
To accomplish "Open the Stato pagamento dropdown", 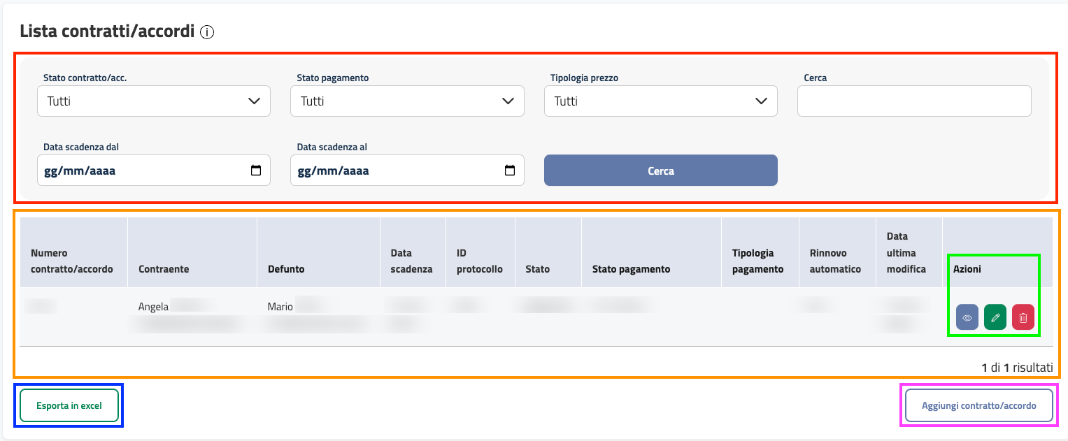I will pos(407,101).
